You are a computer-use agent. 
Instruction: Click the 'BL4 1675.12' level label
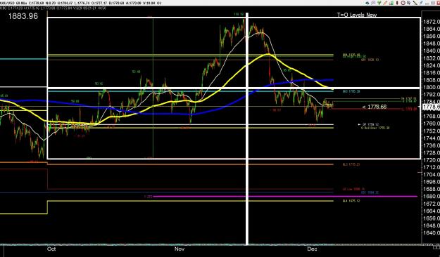(x=351, y=201)
